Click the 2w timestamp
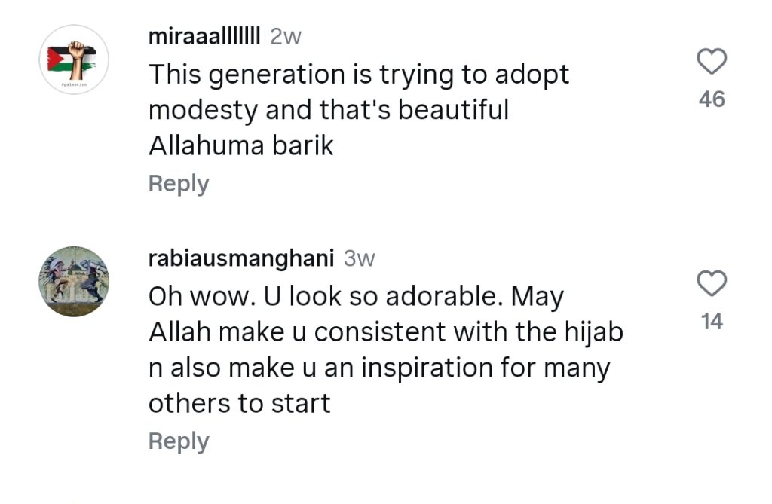The width and height of the screenshot is (772, 504). click(x=285, y=37)
